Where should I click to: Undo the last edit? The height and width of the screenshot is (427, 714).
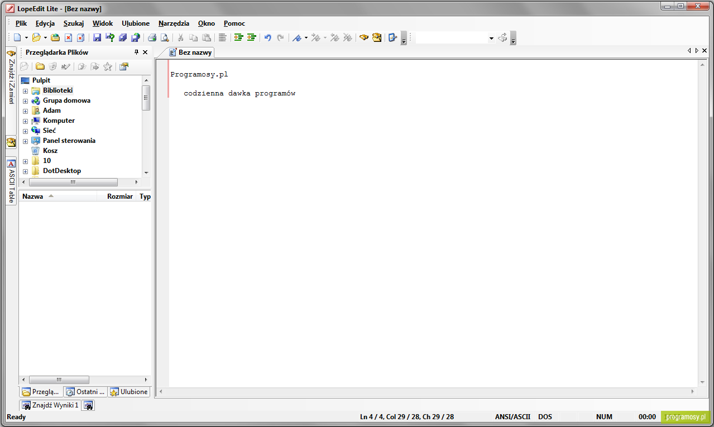click(267, 37)
